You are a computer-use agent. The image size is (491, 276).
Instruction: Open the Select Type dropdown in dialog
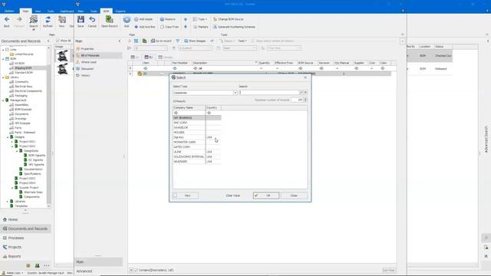click(235, 93)
